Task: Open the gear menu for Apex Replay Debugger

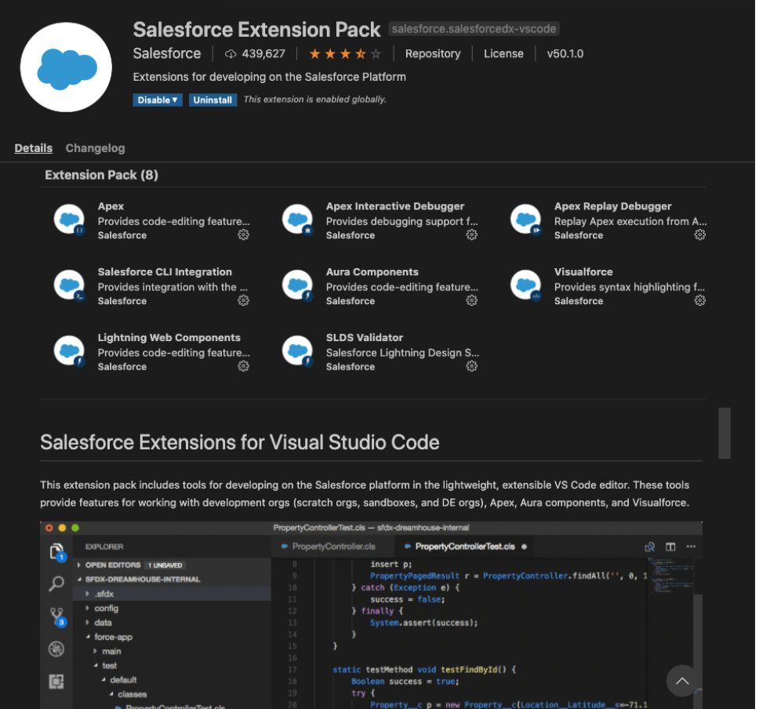Action: pyautogui.click(x=700, y=235)
